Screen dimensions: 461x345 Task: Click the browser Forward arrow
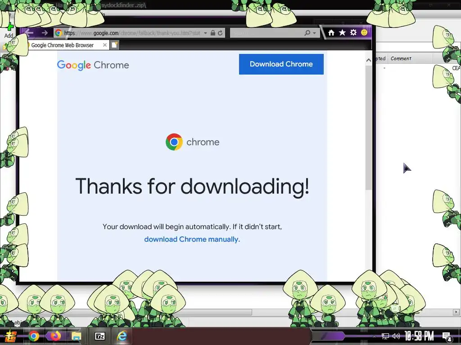(x=45, y=33)
